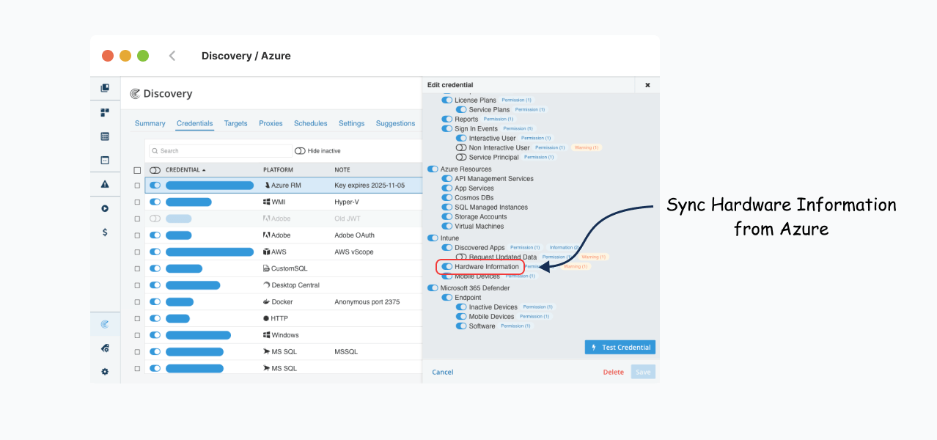The width and height of the screenshot is (937, 440).
Task: Click the Save button
Action: [x=643, y=372]
